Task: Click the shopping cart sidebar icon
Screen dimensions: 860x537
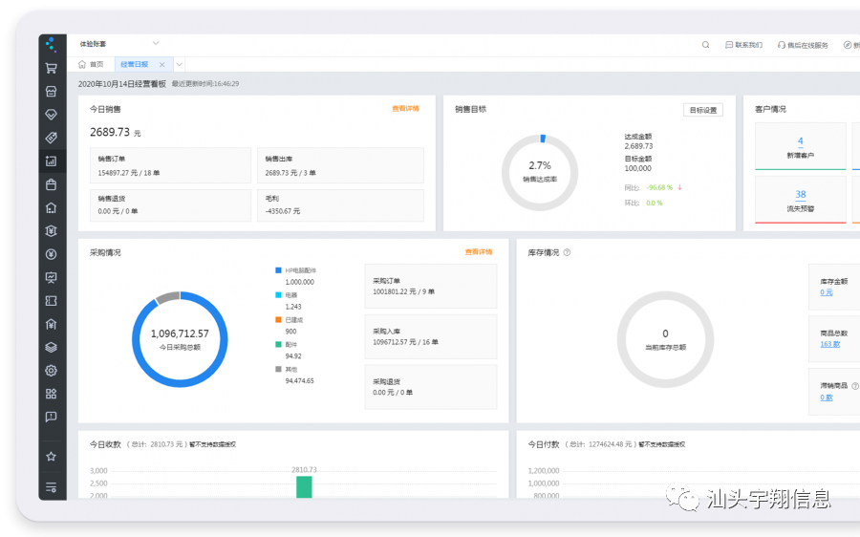Action: pyautogui.click(x=52, y=68)
